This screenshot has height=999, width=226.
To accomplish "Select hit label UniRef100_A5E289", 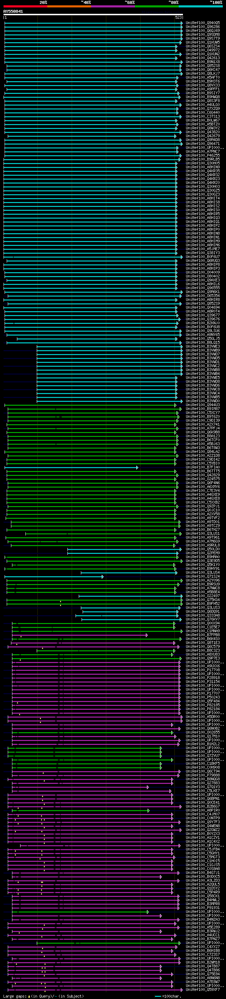I will click(203, 927).
